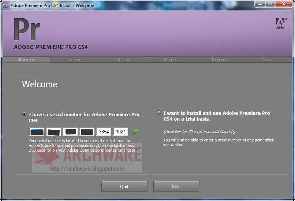Click the third serial number field
Screen dimensions: 295x201
click(70, 132)
